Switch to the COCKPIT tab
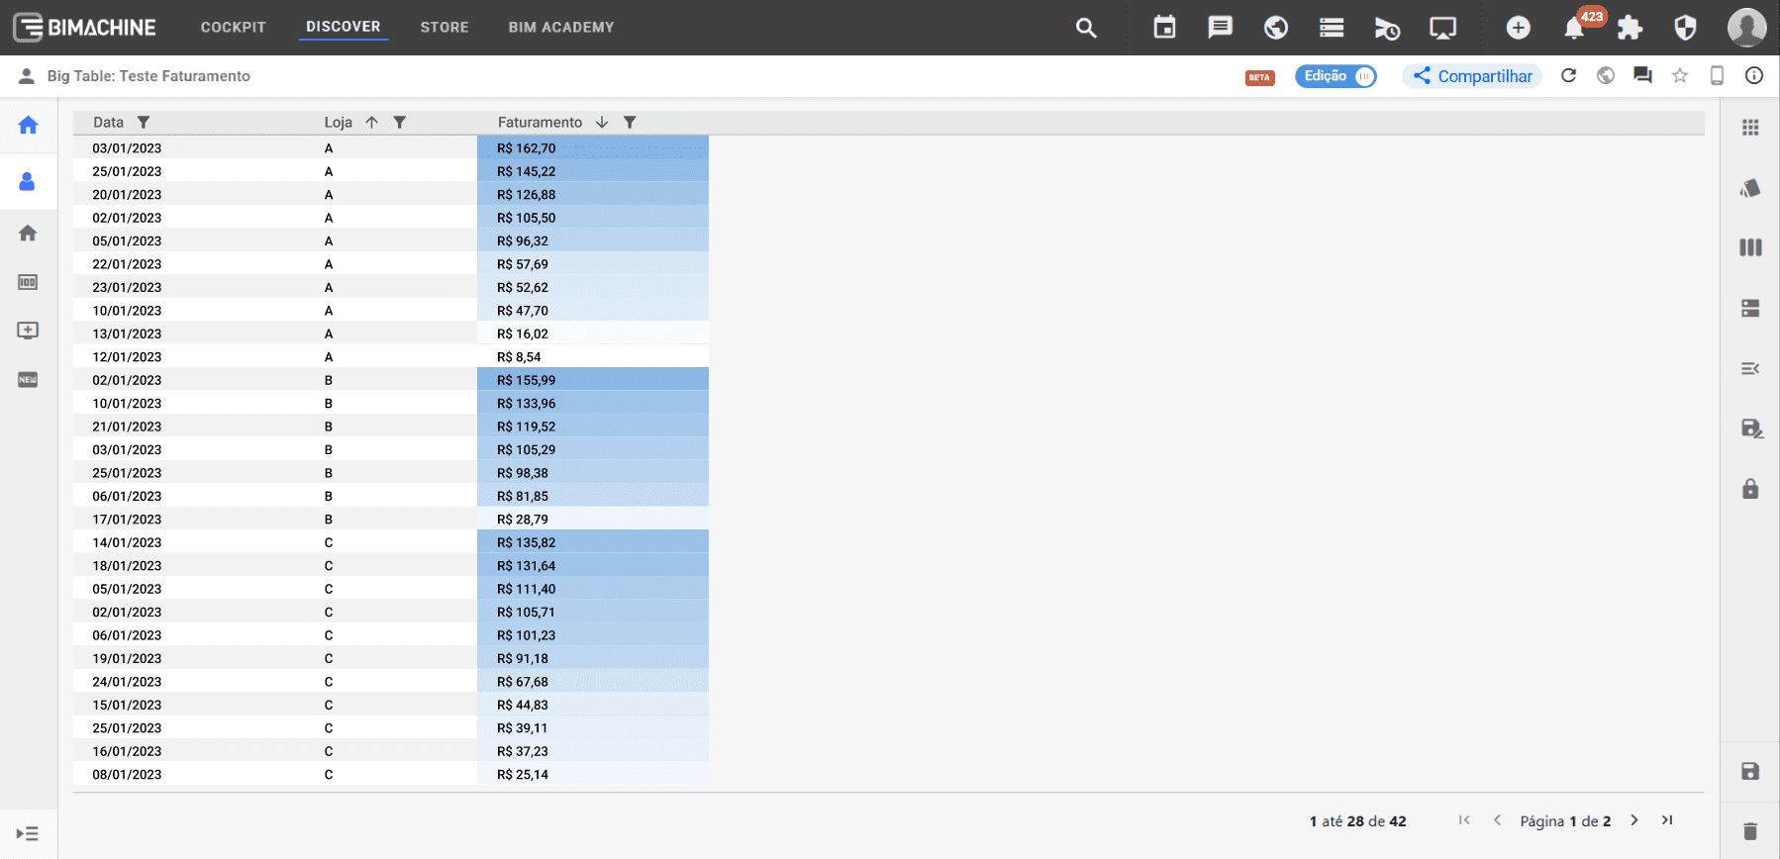1780x859 pixels. pyautogui.click(x=233, y=27)
